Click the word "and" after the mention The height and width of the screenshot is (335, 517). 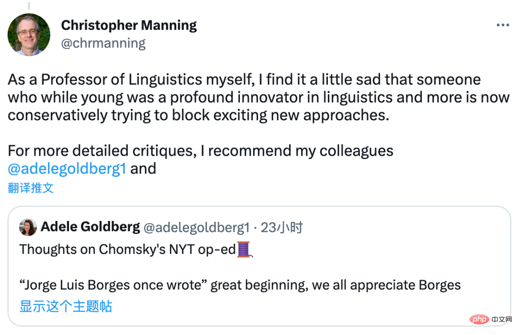(143, 169)
